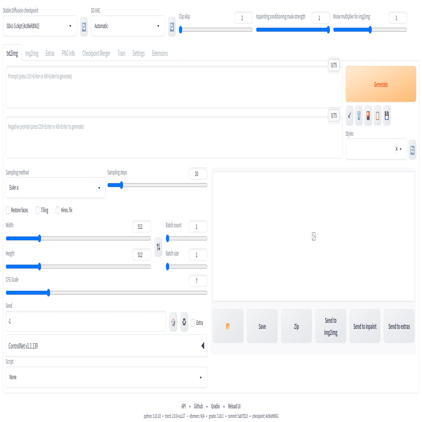Clear prompt with the trash icon
This screenshot has width=422, height=422.
click(359, 116)
